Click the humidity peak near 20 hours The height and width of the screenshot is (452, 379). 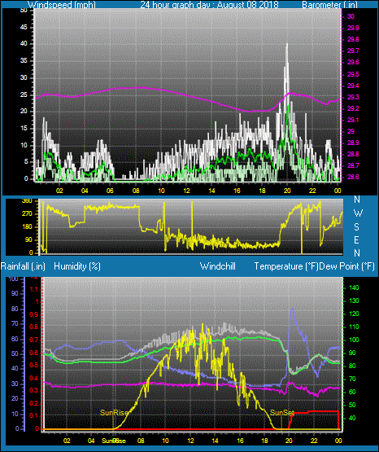pyautogui.click(x=292, y=310)
